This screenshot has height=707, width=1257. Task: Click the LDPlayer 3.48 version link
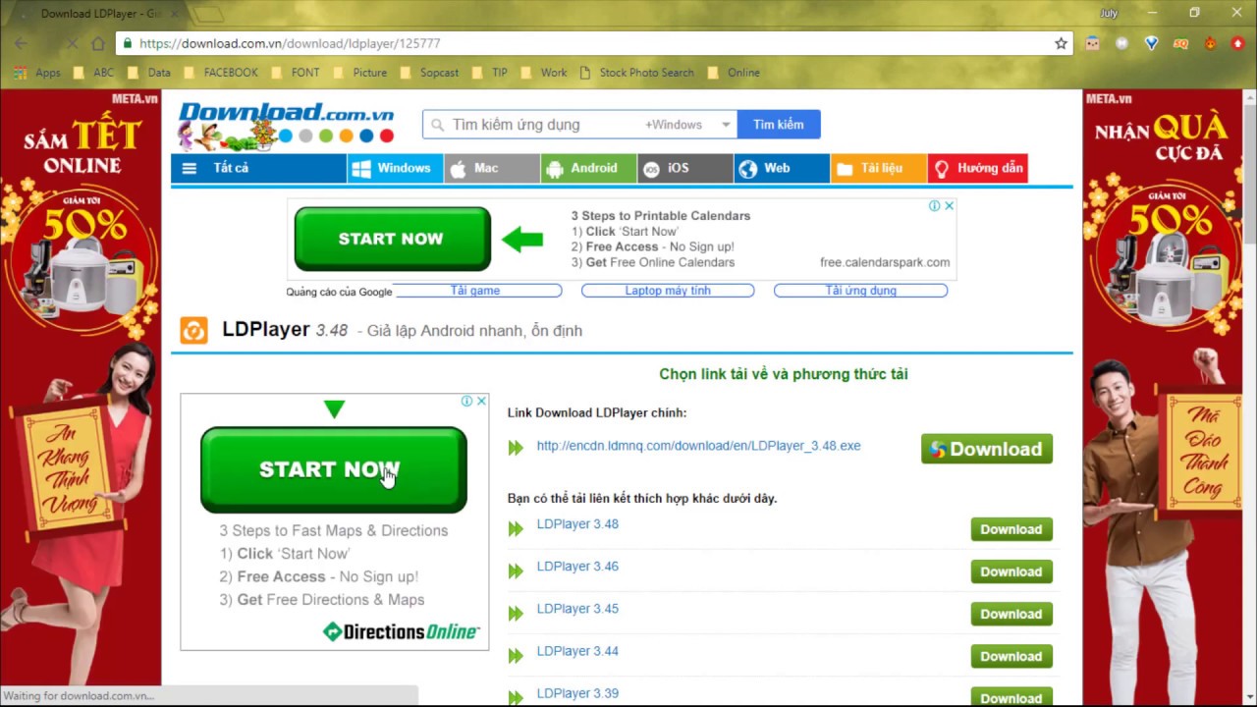pyautogui.click(x=577, y=524)
